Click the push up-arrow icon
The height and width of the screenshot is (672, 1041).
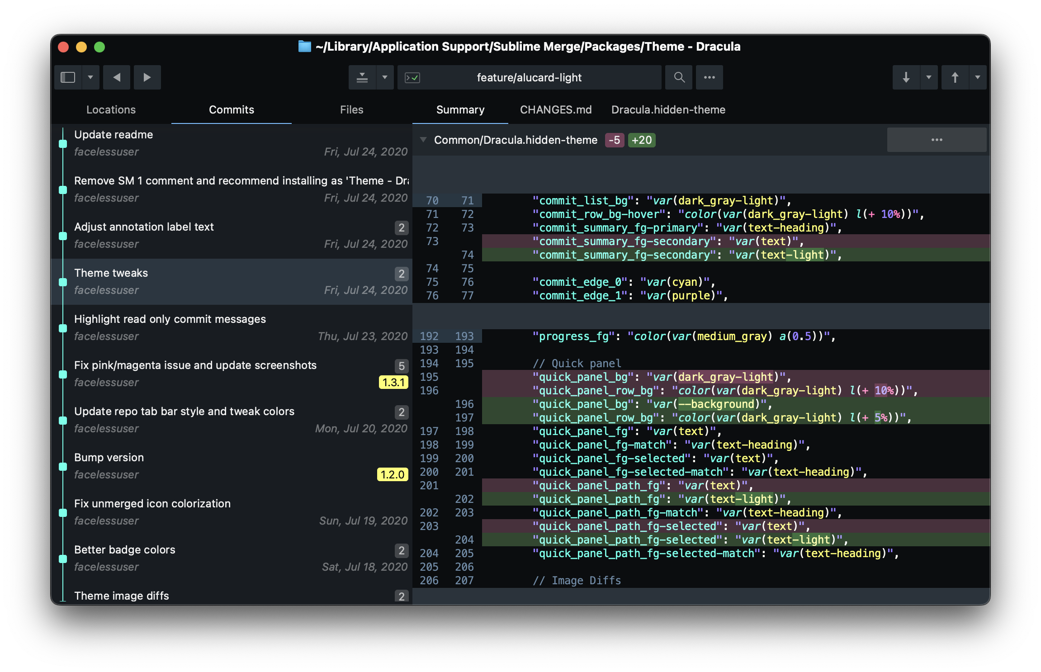coord(955,77)
